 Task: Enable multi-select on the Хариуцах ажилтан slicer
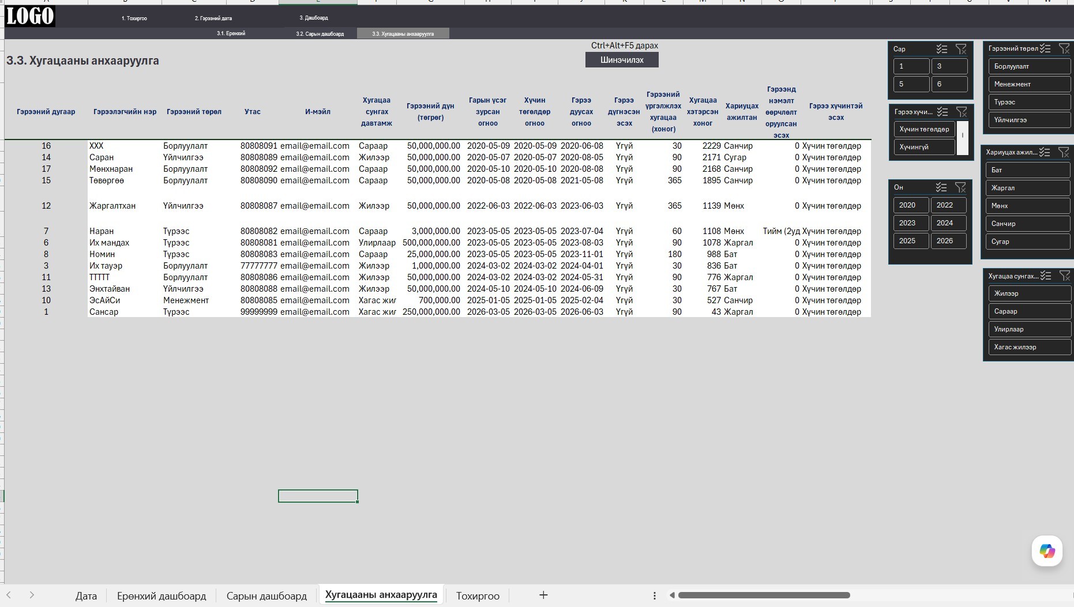point(1045,152)
